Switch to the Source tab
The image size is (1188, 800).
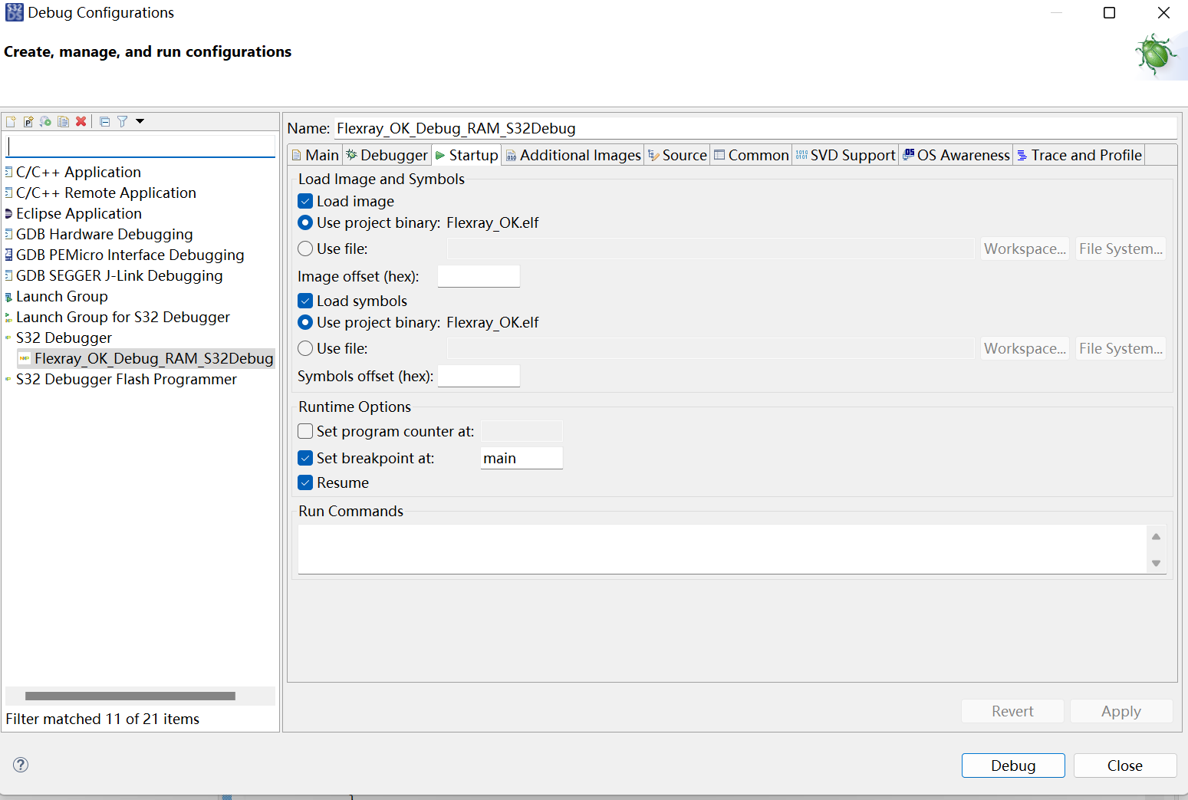click(677, 155)
